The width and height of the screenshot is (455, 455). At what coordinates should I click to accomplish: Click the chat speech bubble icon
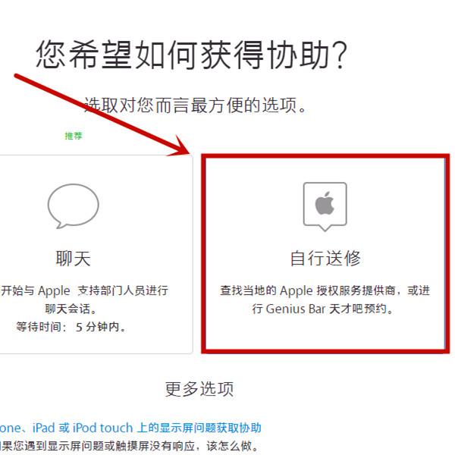coord(73,206)
